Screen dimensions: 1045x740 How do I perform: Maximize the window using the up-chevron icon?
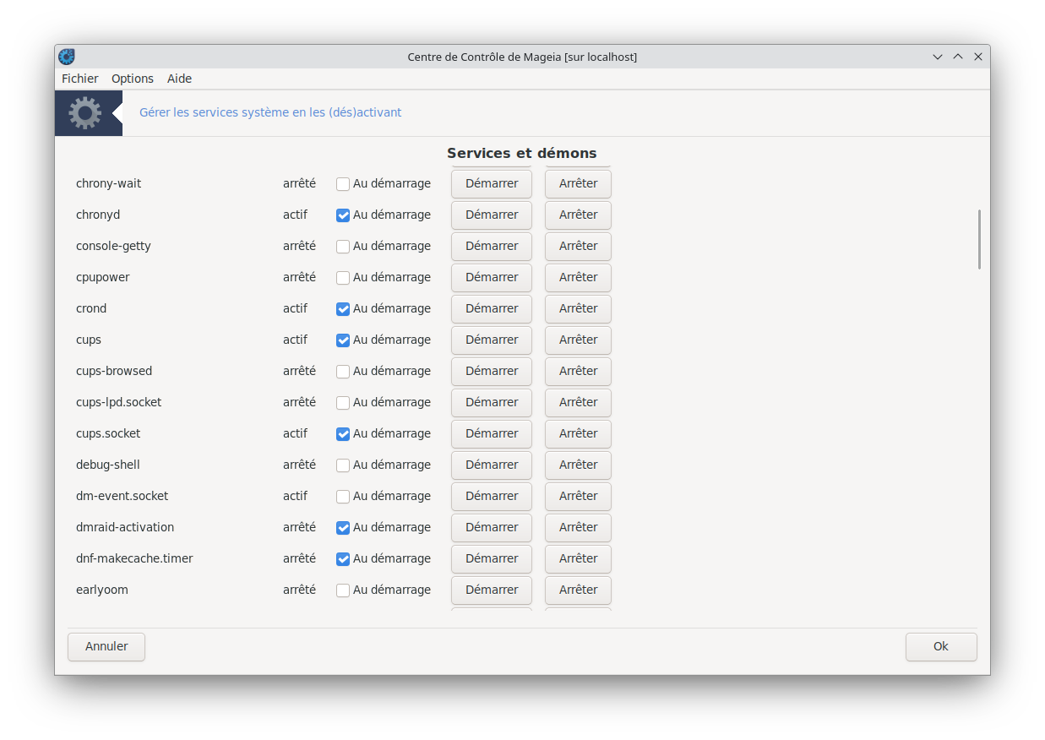(x=958, y=57)
